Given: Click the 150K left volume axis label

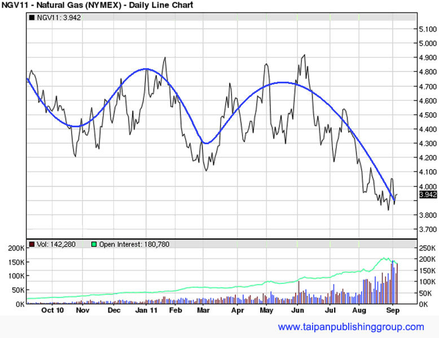Looking at the screenshot, I should click(16, 263).
